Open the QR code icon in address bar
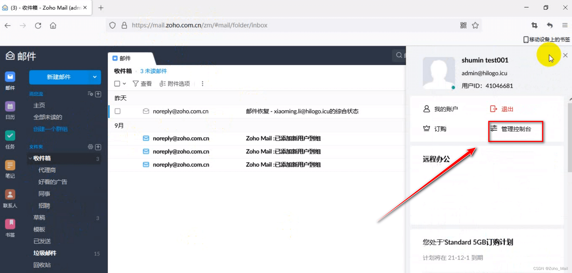The height and width of the screenshot is (273, 572). click(463, 25)
